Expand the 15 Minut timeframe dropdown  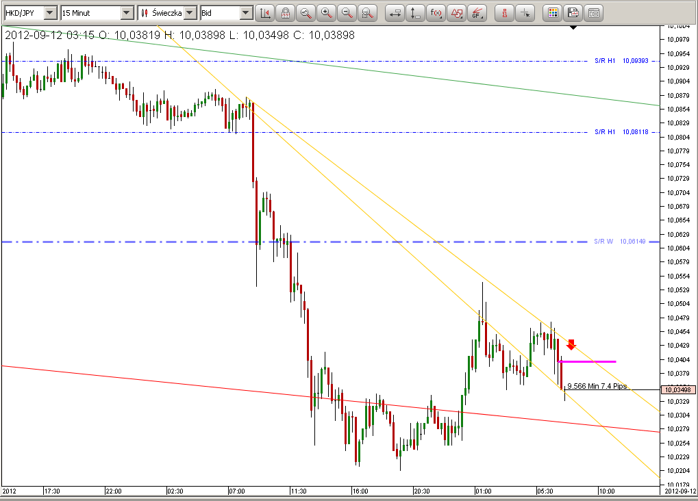(x=127, y=14)
